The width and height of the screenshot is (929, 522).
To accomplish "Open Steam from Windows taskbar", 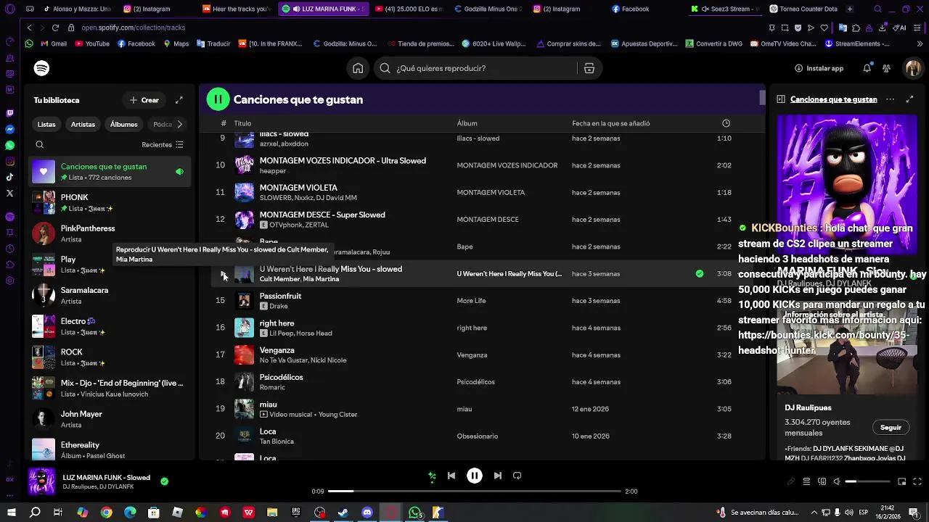I will (x=343, y=513).
